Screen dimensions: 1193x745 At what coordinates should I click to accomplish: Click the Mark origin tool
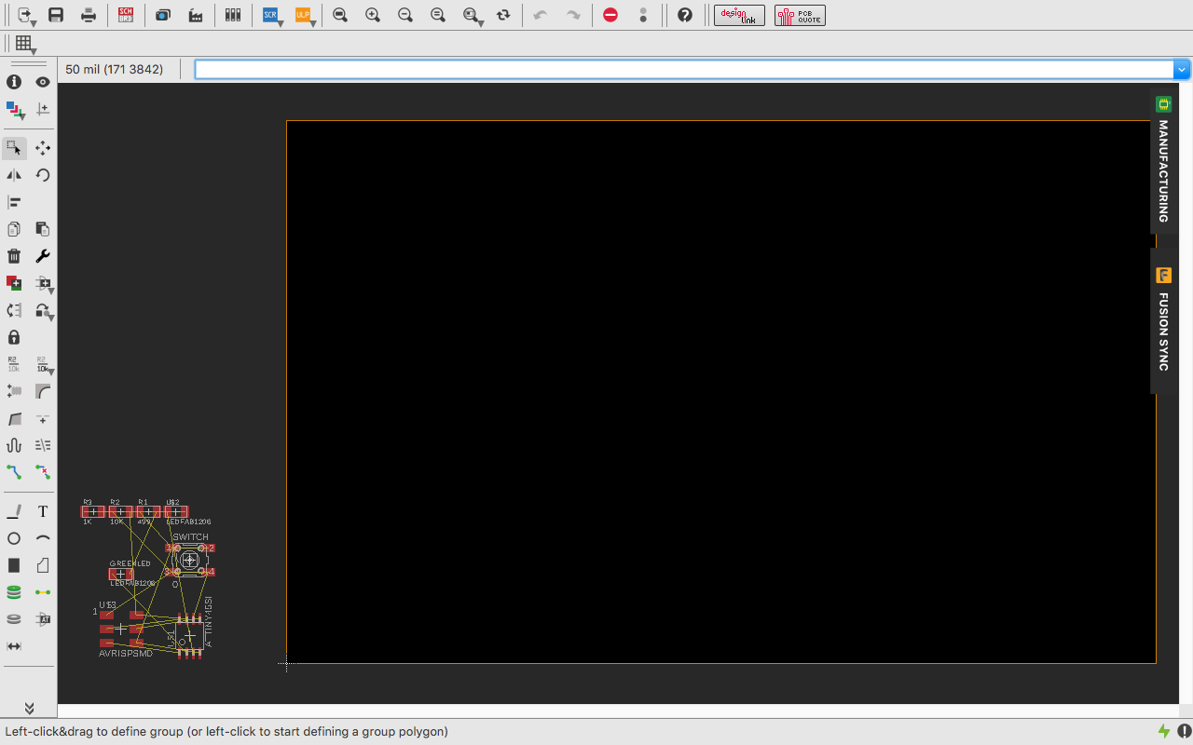[x=43, y=110]
